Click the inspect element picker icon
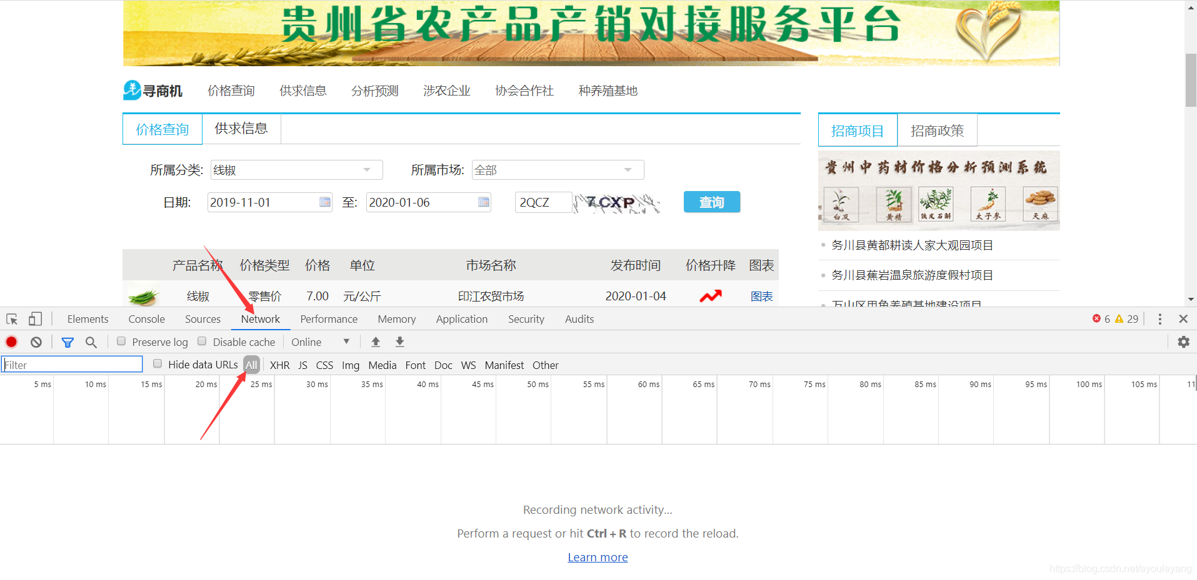 coord(12,319)
